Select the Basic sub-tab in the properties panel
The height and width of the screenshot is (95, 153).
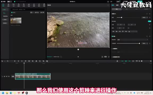click(117, 9)
